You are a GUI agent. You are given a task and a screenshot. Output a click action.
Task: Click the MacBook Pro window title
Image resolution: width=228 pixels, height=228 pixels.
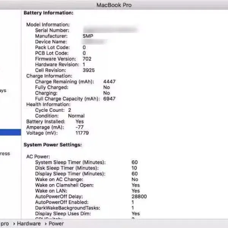pyautogui.click(x=114, y=5)
